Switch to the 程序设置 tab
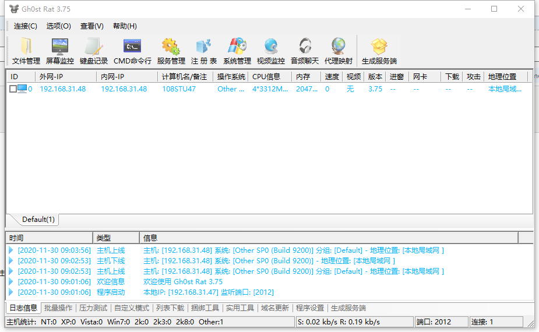539x332 pixels. tap(310, 308)
